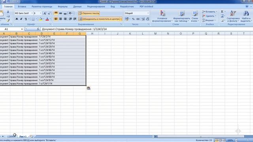Toggle Перенос текста wrap text
The height and width of the screenshot is (142, 253).
(x=89, y=13)
